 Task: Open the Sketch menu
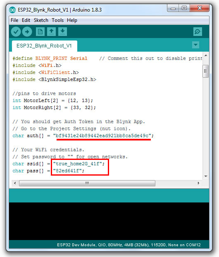pyautogui.click(x=41, y=20)
